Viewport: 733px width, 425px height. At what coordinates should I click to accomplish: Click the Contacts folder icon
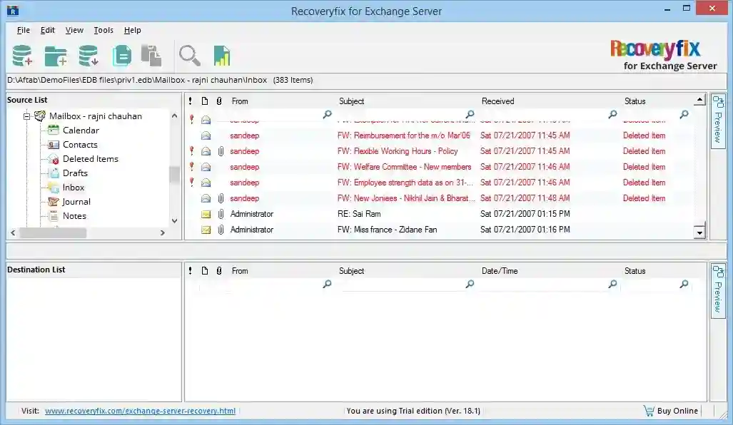point(54,145)
